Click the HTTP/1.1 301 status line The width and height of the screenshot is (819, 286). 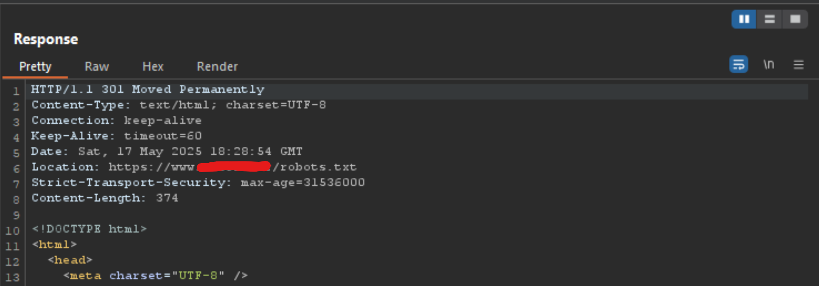(147, 90)
